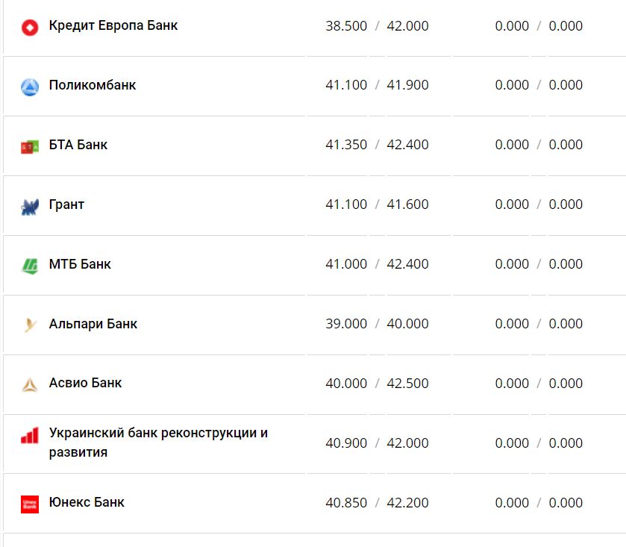Click the Альпари Банк logo icon
Viewport: 626px width, 547px height.
[30, 325]
